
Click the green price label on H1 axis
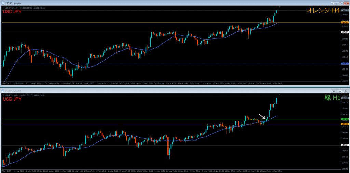pyautogui.click(x=345, y=119)
